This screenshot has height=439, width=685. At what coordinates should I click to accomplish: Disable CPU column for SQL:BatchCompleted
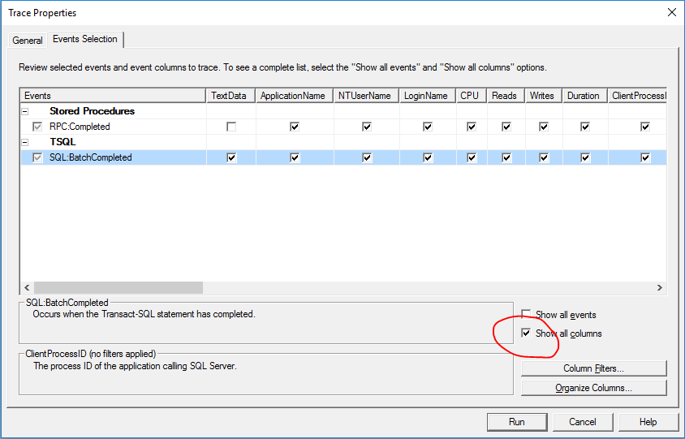pos(470,157)
